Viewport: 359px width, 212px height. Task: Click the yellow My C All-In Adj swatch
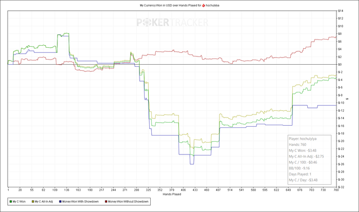pos(33,201)
